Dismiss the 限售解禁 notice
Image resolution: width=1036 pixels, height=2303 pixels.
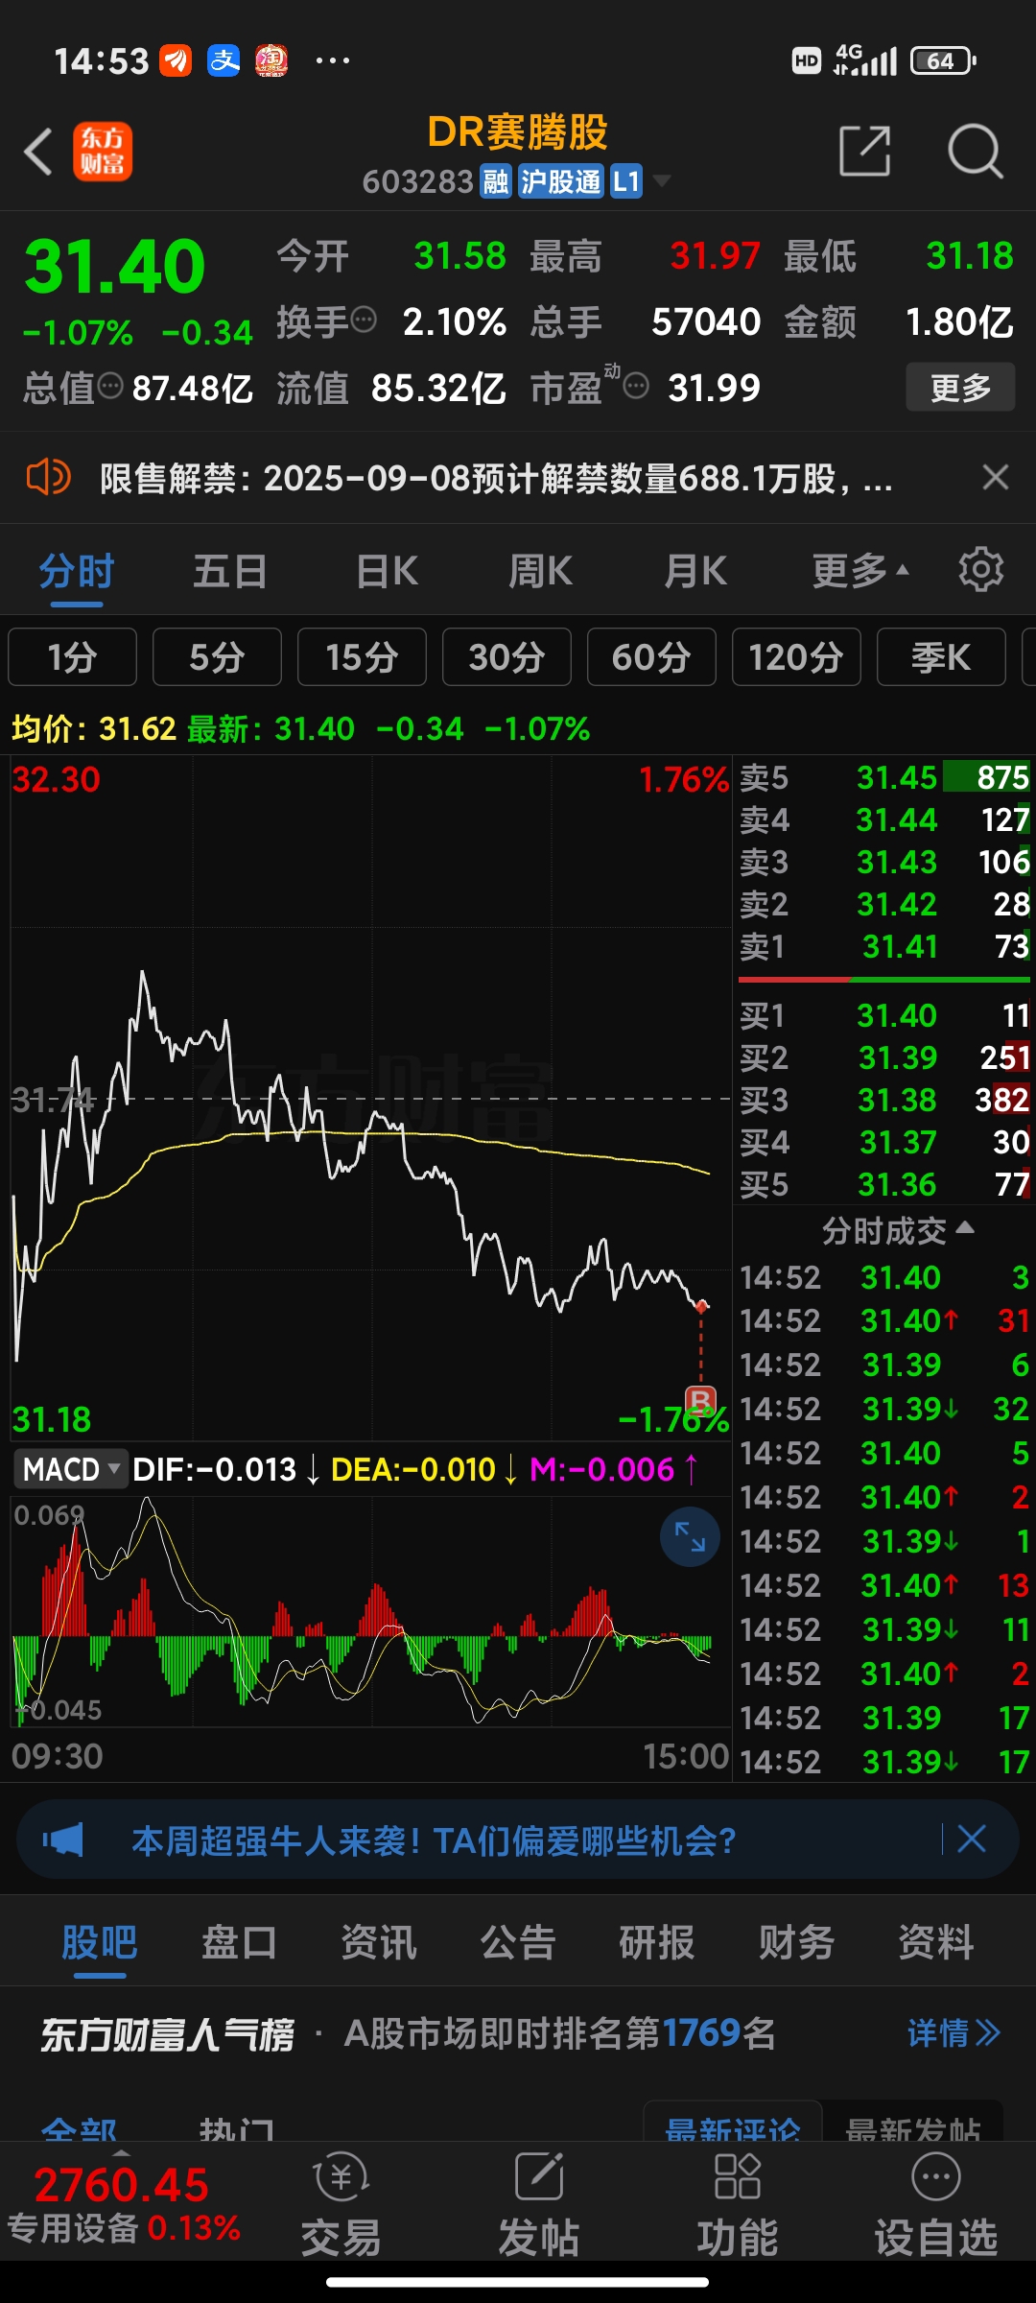[x=996, y=477]
